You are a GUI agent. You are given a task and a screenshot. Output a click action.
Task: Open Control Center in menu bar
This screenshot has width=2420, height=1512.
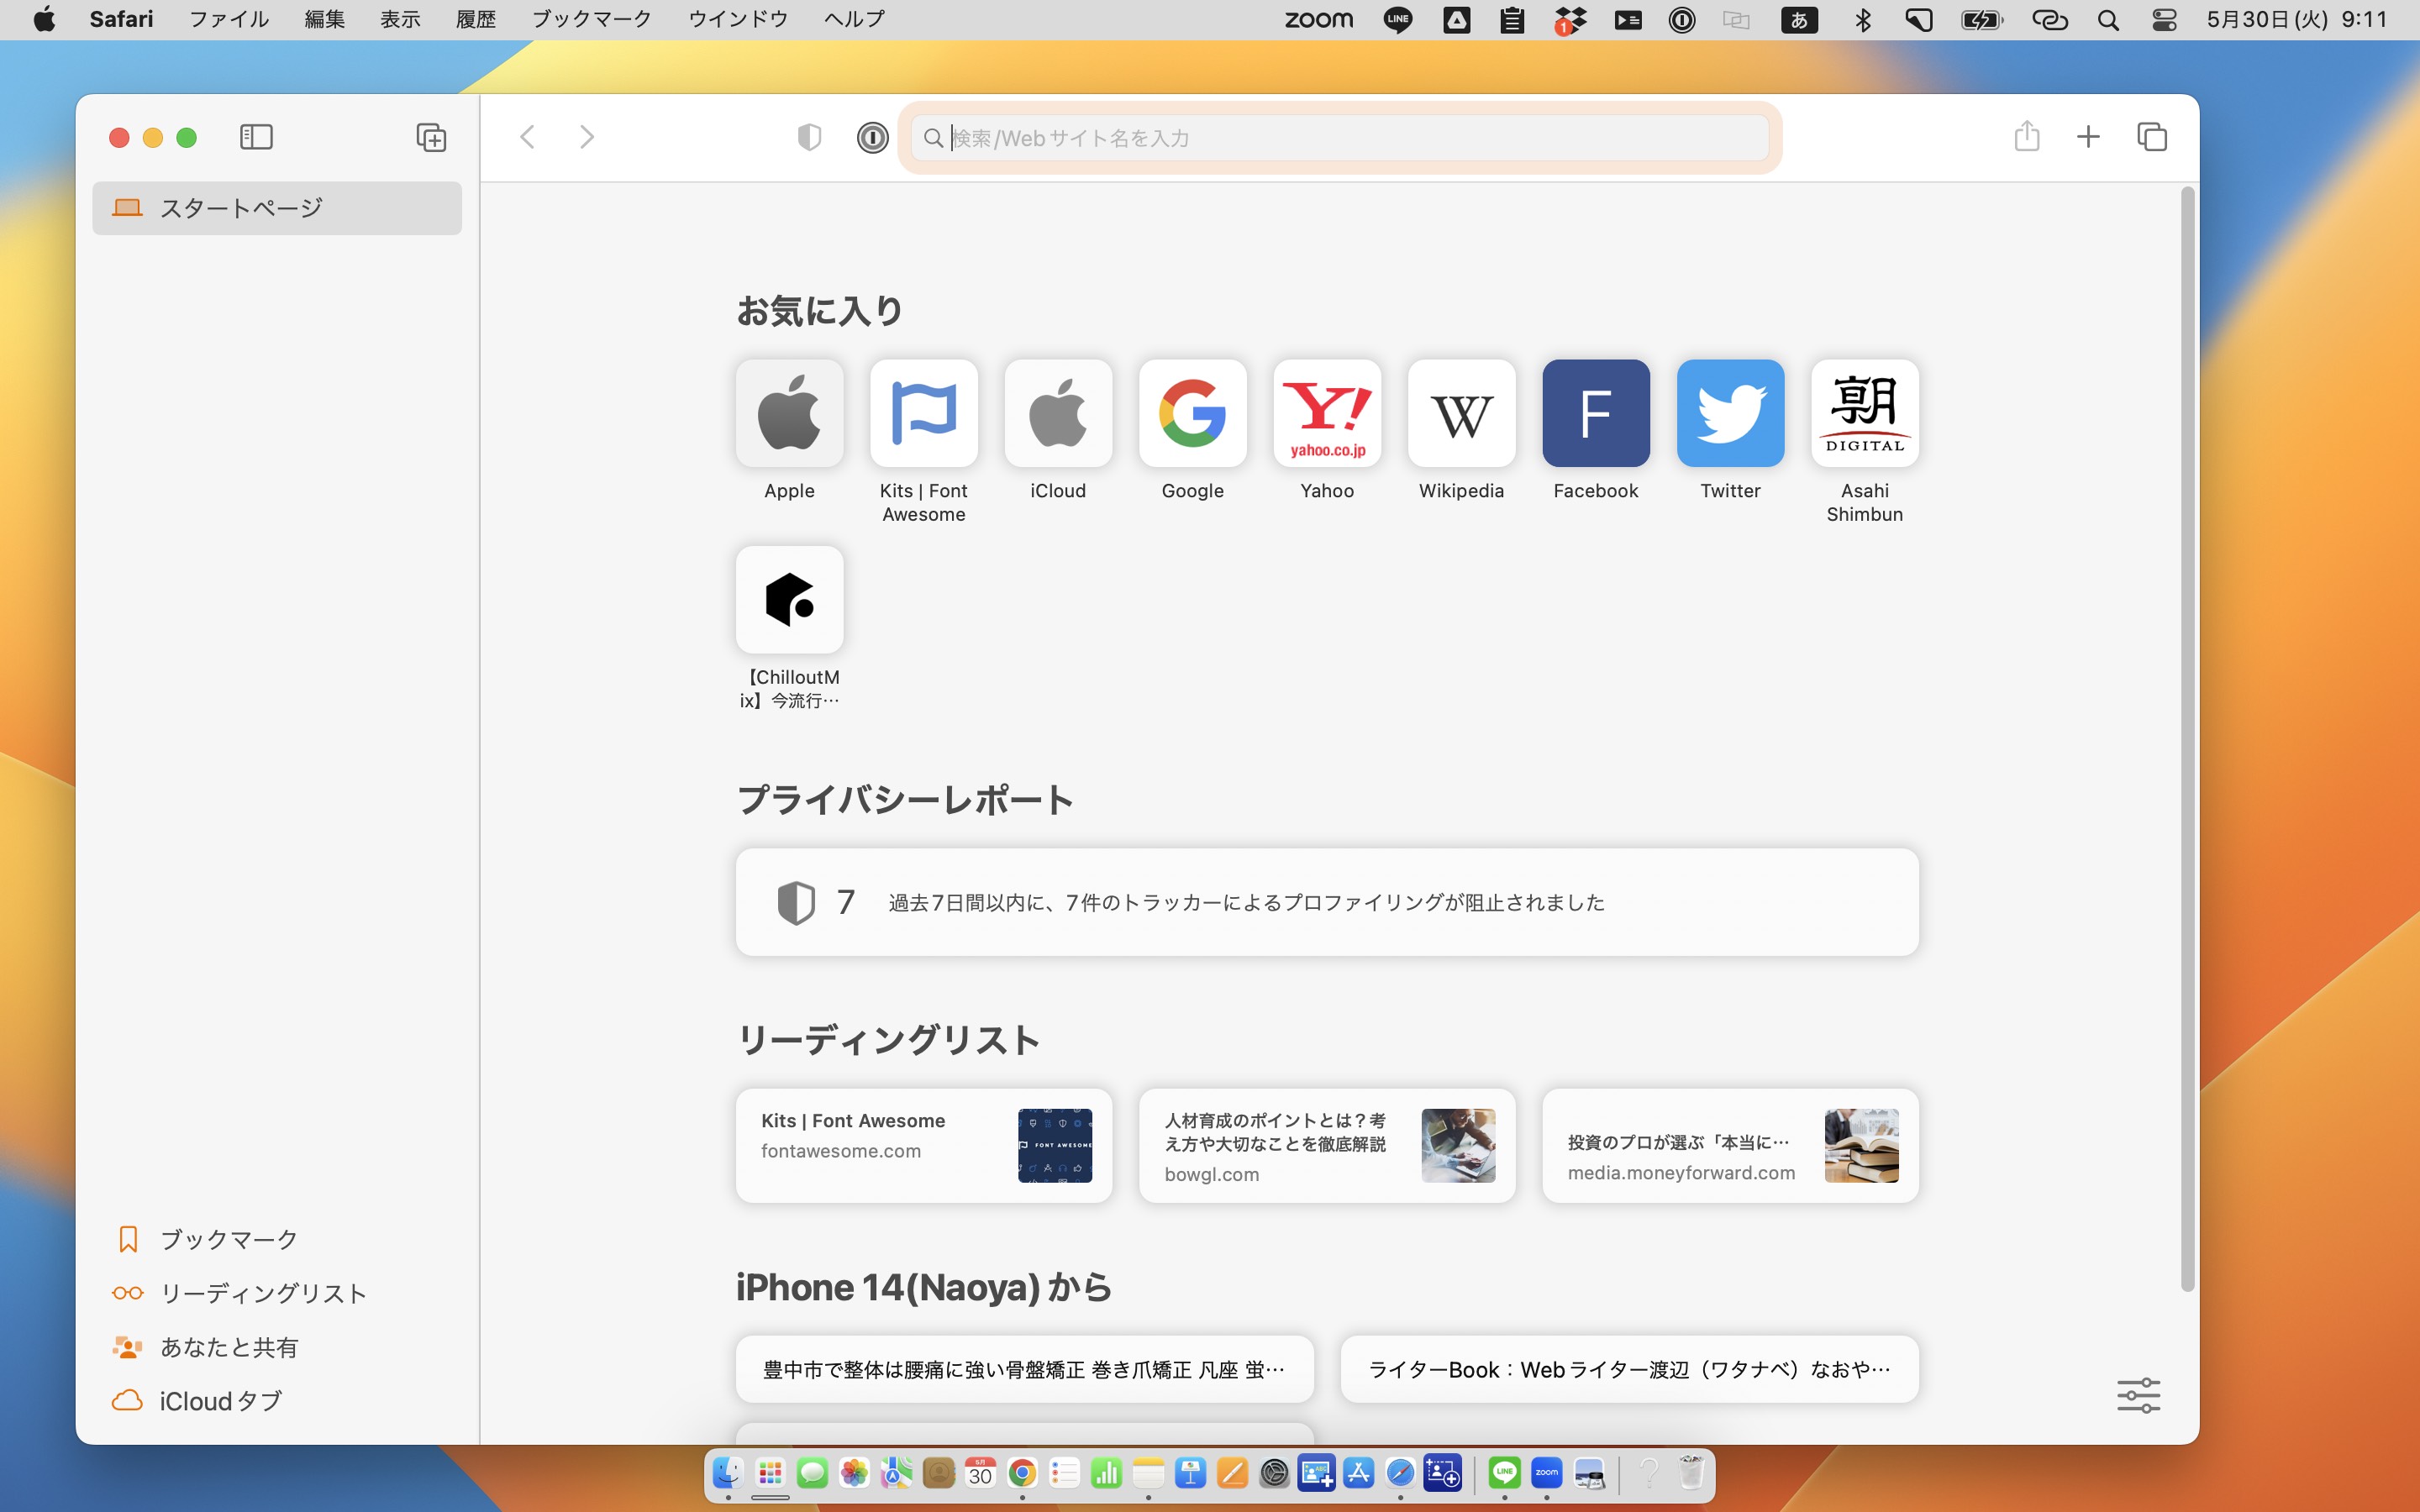(2164, 19)
